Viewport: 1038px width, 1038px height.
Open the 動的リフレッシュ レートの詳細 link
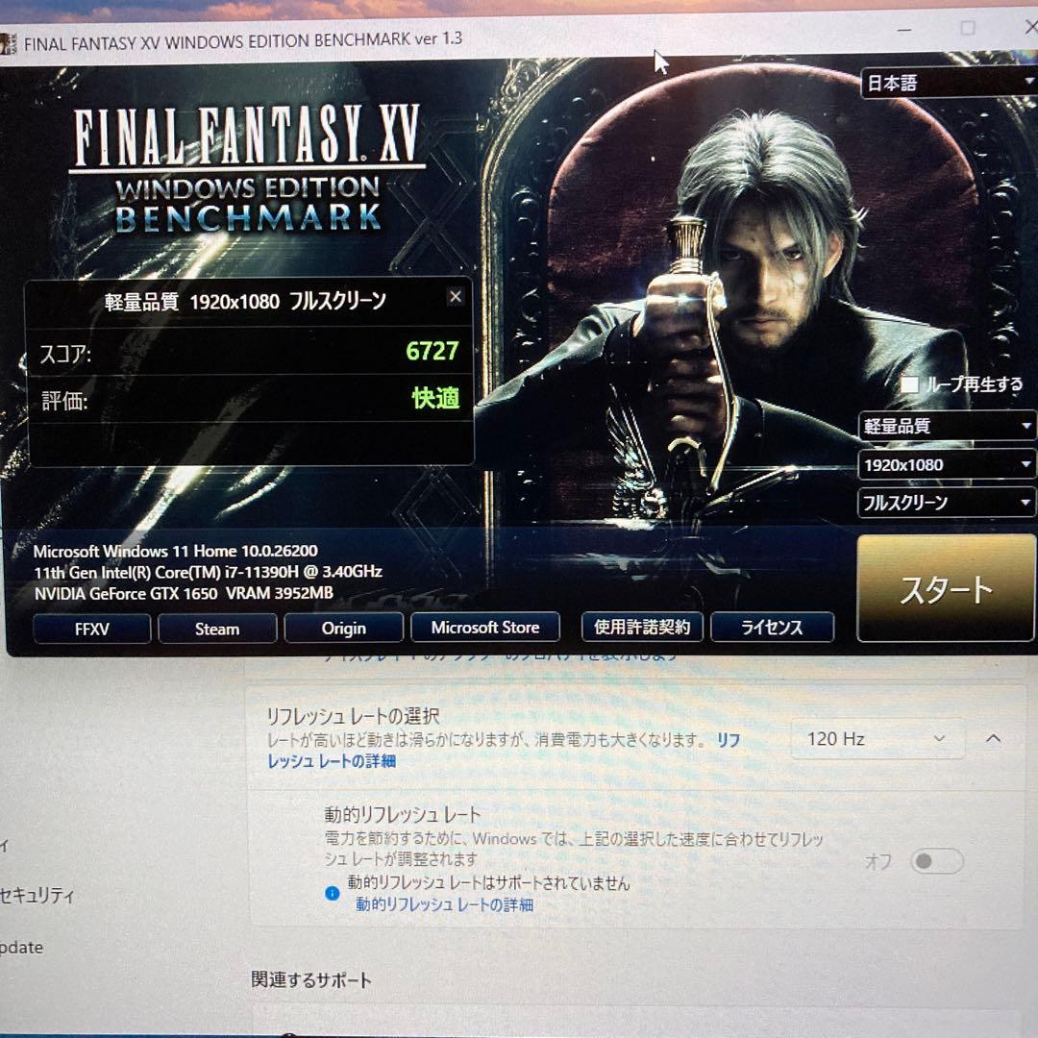(x=444, y=904)
